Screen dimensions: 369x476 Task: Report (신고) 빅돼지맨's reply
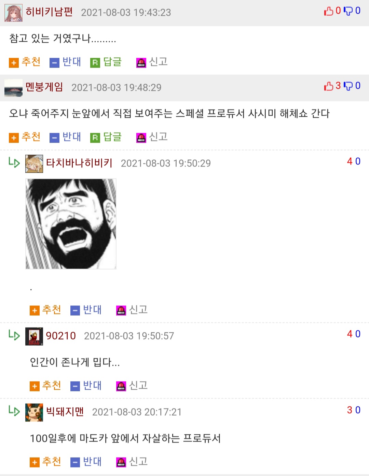tap(132, 462)
